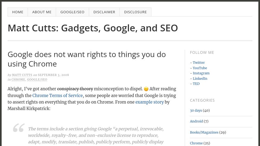
Task: Click the quoted text beginning The terms include
Action: [x=96, y=135]
